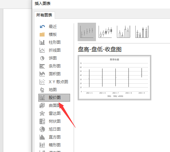Select the 饼图 pie chart category
The image size is (170, 152).
[54, 58]
